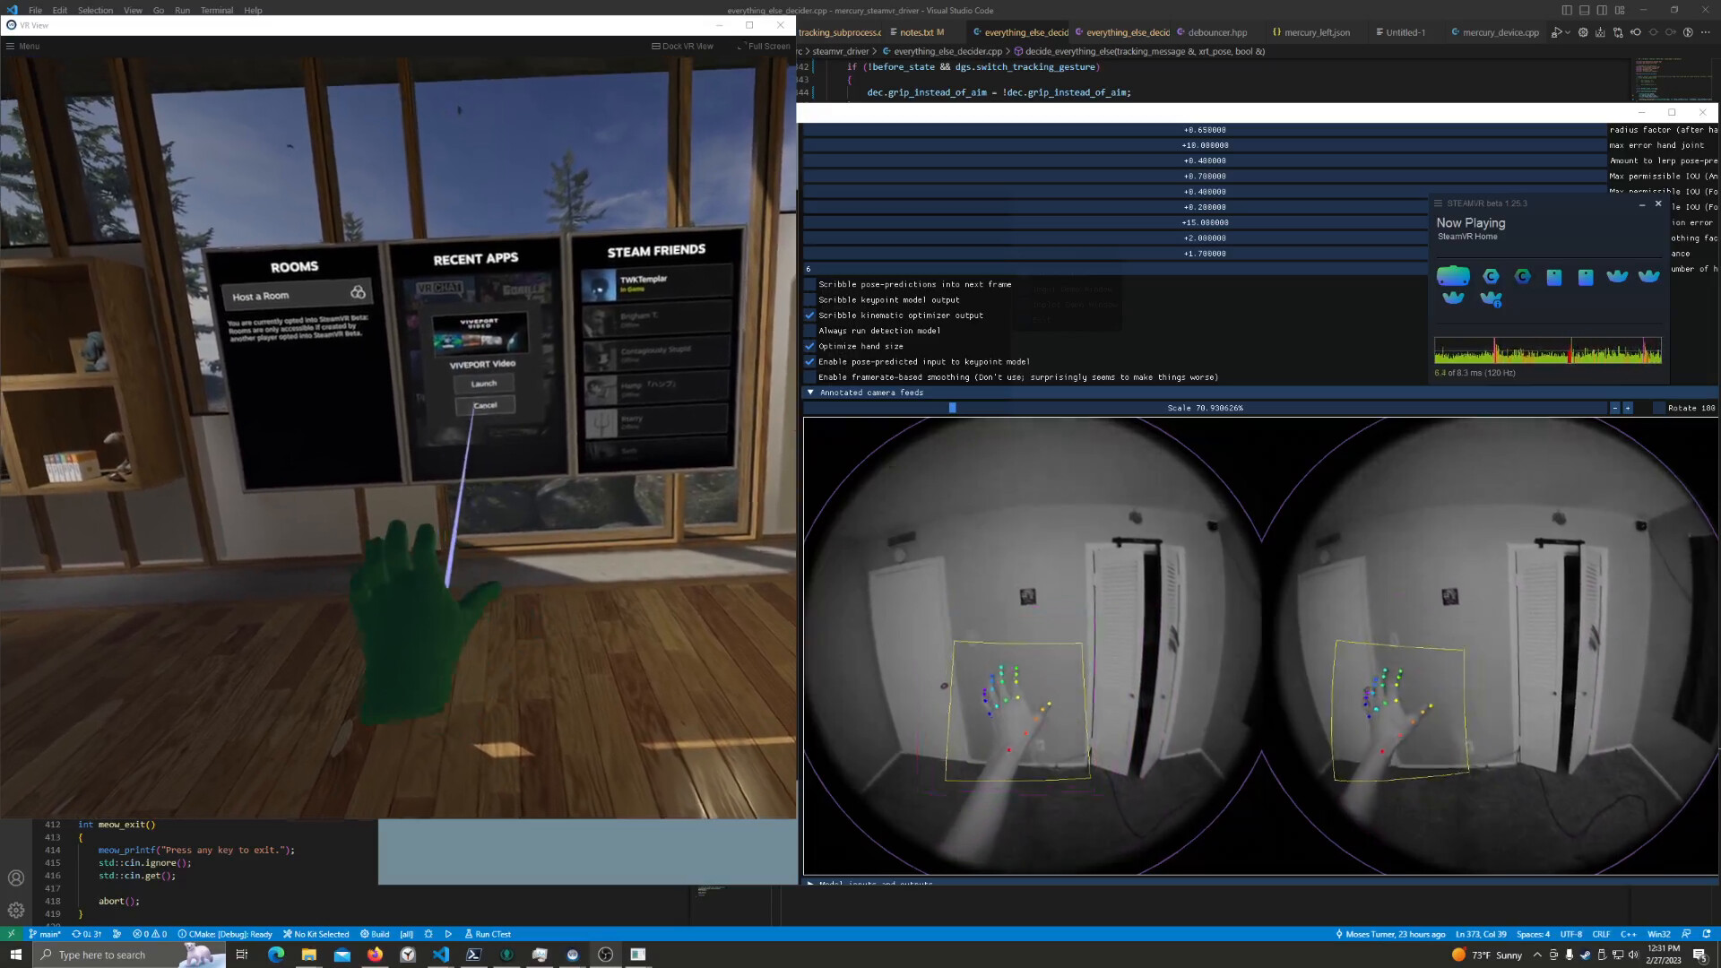Expand the Model inputs and outputs section
Viewport: 1721px width, 968px height.
(x=810, y=884)
